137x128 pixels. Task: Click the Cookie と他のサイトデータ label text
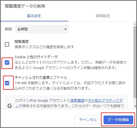(x=36, y=57)
